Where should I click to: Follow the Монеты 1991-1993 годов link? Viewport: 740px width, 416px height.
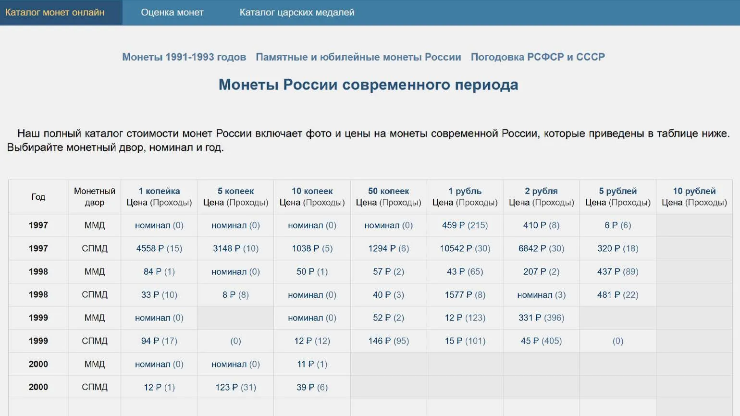pyautogui.click(x=184, y=57)
